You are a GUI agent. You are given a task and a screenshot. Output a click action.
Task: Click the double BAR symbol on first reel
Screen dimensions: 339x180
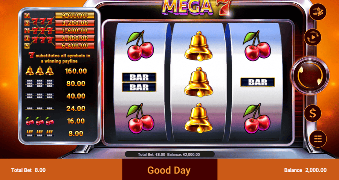coord(139,82)
